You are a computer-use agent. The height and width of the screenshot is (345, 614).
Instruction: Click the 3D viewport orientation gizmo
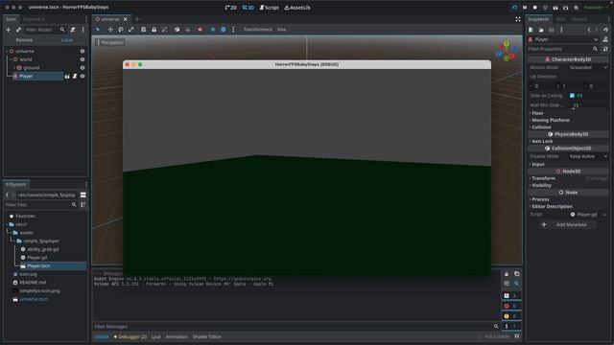pyautogui.click(x=507, y=51)
